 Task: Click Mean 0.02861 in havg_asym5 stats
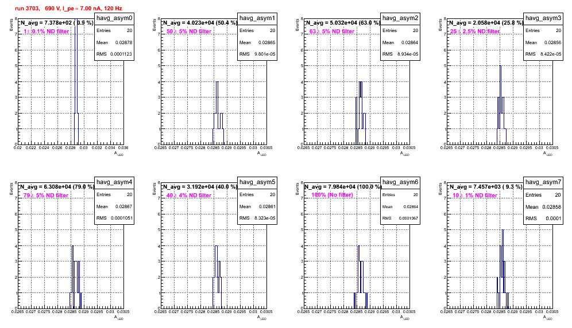tap(257, 206)
